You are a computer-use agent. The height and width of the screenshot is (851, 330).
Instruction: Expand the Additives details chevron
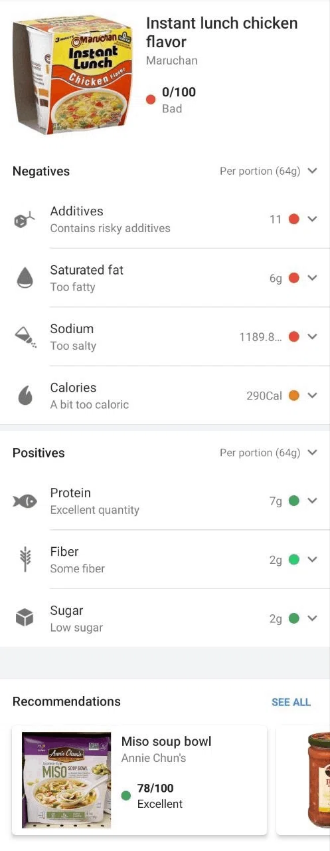pos(313,219)
